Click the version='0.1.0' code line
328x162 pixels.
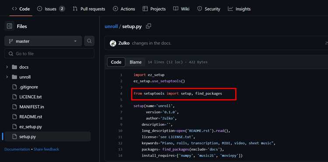[162, 112]
